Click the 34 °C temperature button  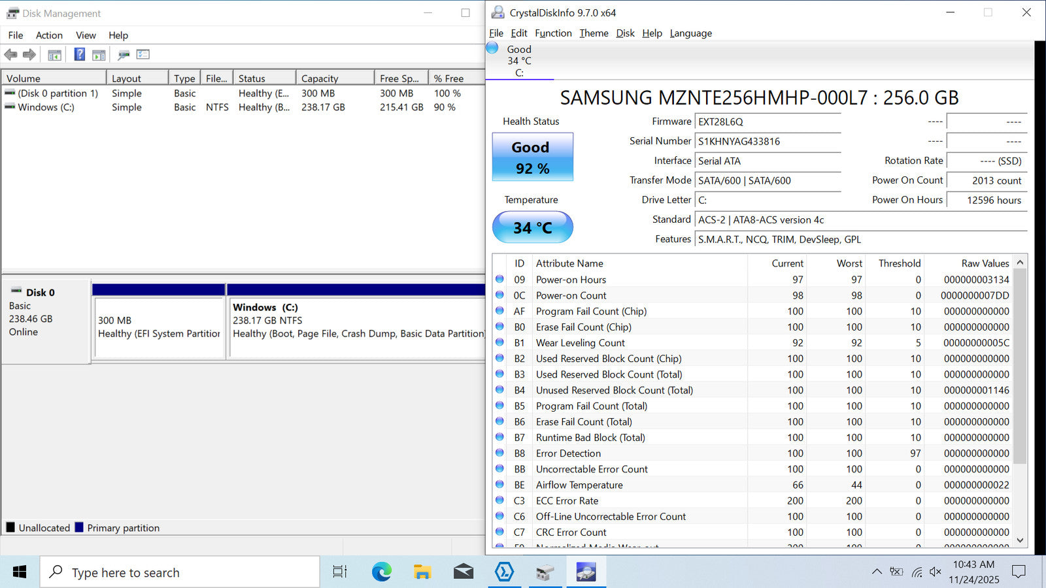[532, 227]
